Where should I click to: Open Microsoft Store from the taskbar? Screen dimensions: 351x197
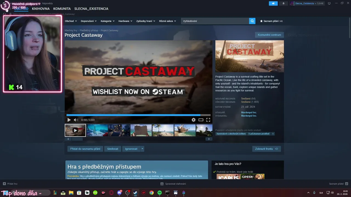pyautogui.click(x=79, y=193)
